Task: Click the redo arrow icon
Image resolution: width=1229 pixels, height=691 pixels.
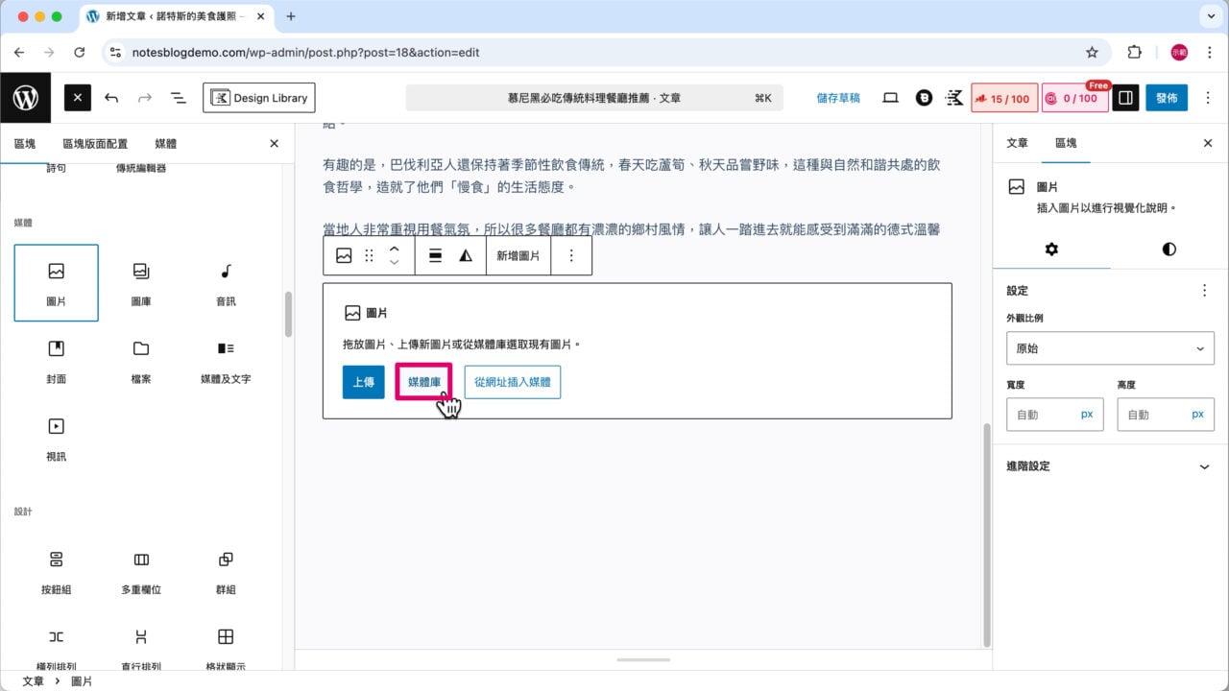Action: pyautogui.click(x=144, y=97)
